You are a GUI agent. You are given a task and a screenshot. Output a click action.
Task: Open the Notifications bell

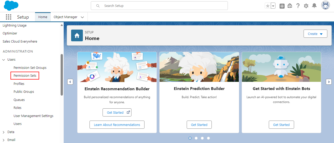click(x=314, y=6)
